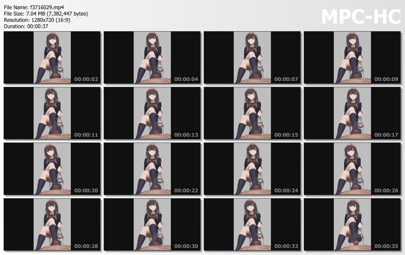Click the Duration 00:00:37 text
The height and width of the screenshot is (255, 405).
(x=26, y=26)
